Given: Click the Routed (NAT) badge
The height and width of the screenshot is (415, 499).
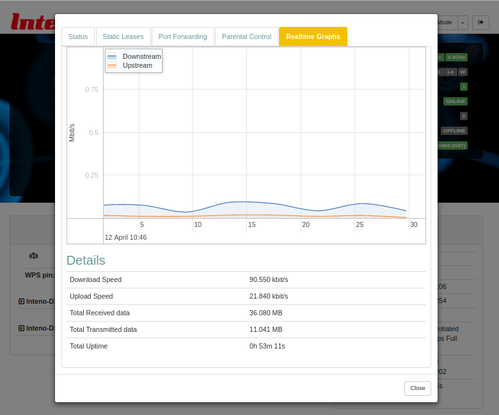Looking at the screenshot, I should click(x=452, y=145).
